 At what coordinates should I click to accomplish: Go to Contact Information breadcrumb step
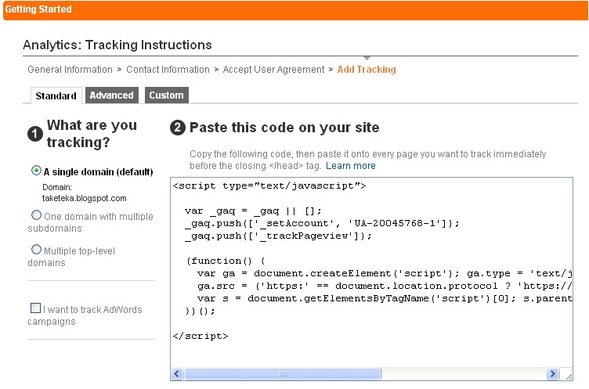click(x=168, y=70)
